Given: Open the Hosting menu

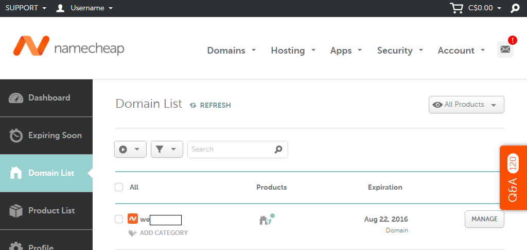Looking at the screenshot, I should pos(294,51).
